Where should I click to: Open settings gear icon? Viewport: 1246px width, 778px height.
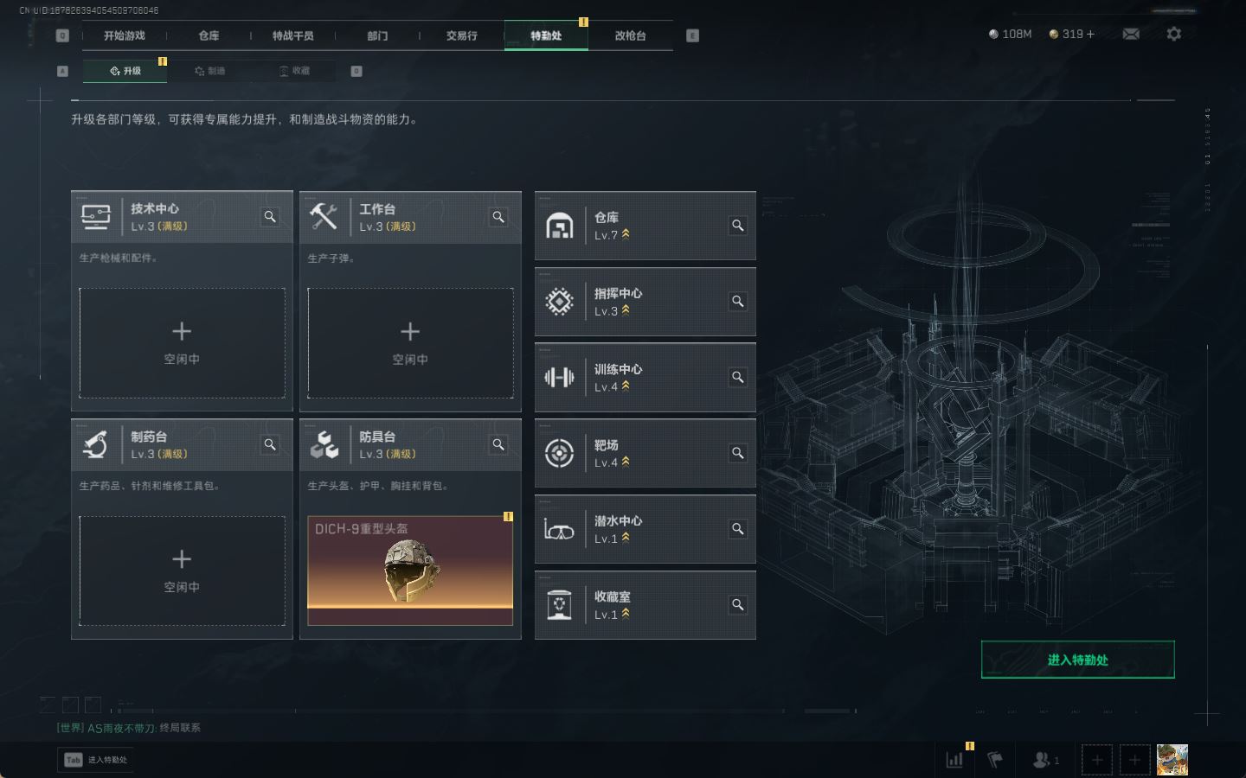1173,34
